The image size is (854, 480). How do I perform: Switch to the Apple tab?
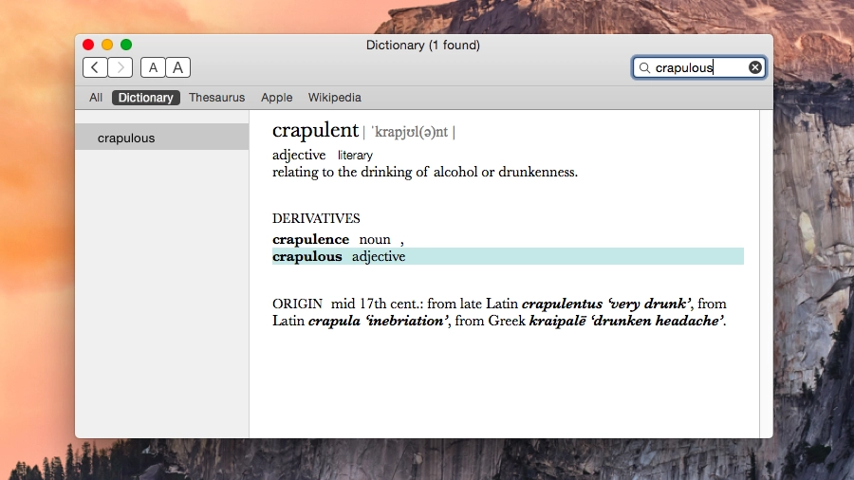point(277,98)
